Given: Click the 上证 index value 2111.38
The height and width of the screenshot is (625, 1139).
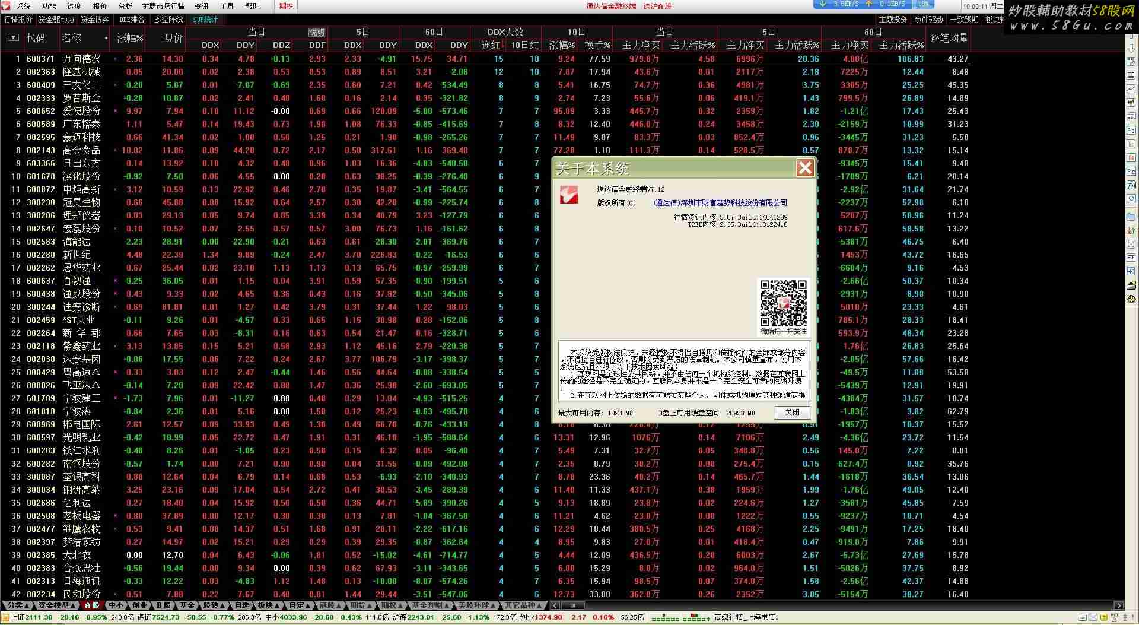Looking at the screenshot, I should [x=39, y=618].
